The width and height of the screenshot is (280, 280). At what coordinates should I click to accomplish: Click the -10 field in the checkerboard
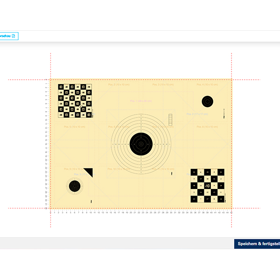pyautogui.click(x=207, y=186)
